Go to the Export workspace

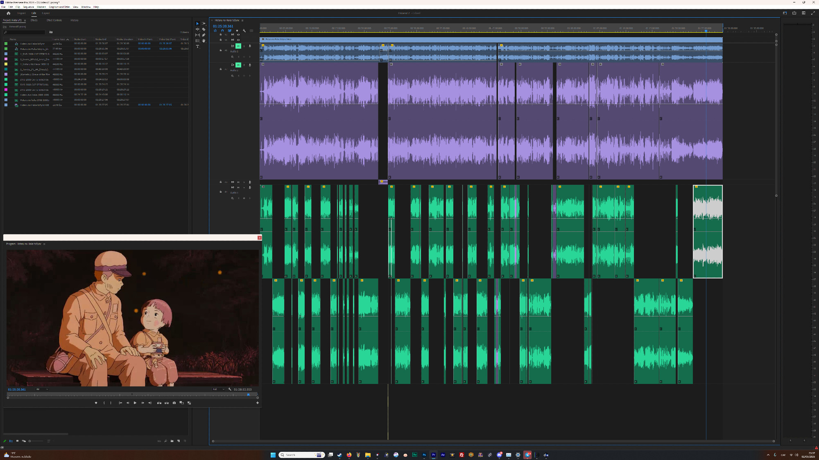46,13
